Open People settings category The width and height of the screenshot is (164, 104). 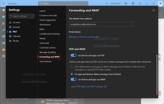click(x=14, y=41)
